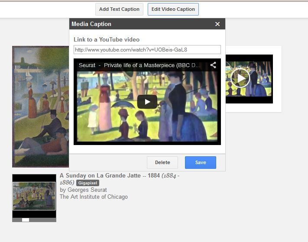Click the Link to a YouTube video label

coord(107,39)
